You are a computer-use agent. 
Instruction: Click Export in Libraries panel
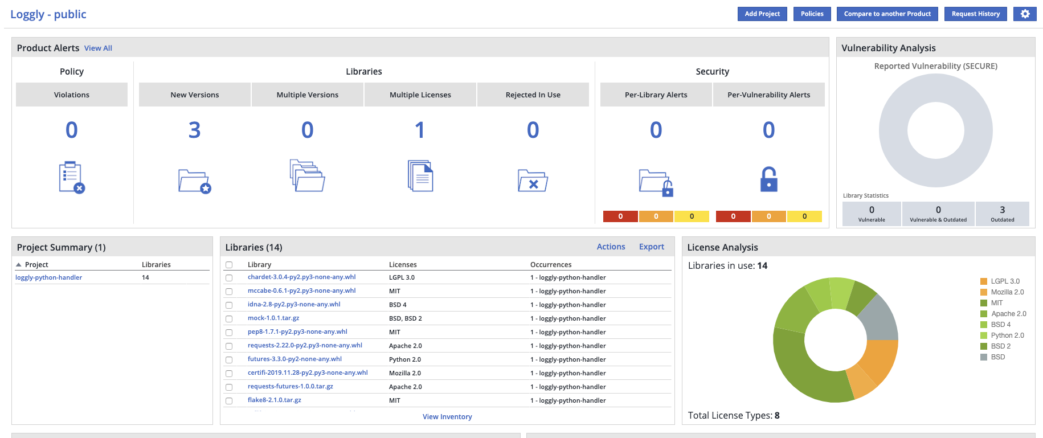pos(652,247)
